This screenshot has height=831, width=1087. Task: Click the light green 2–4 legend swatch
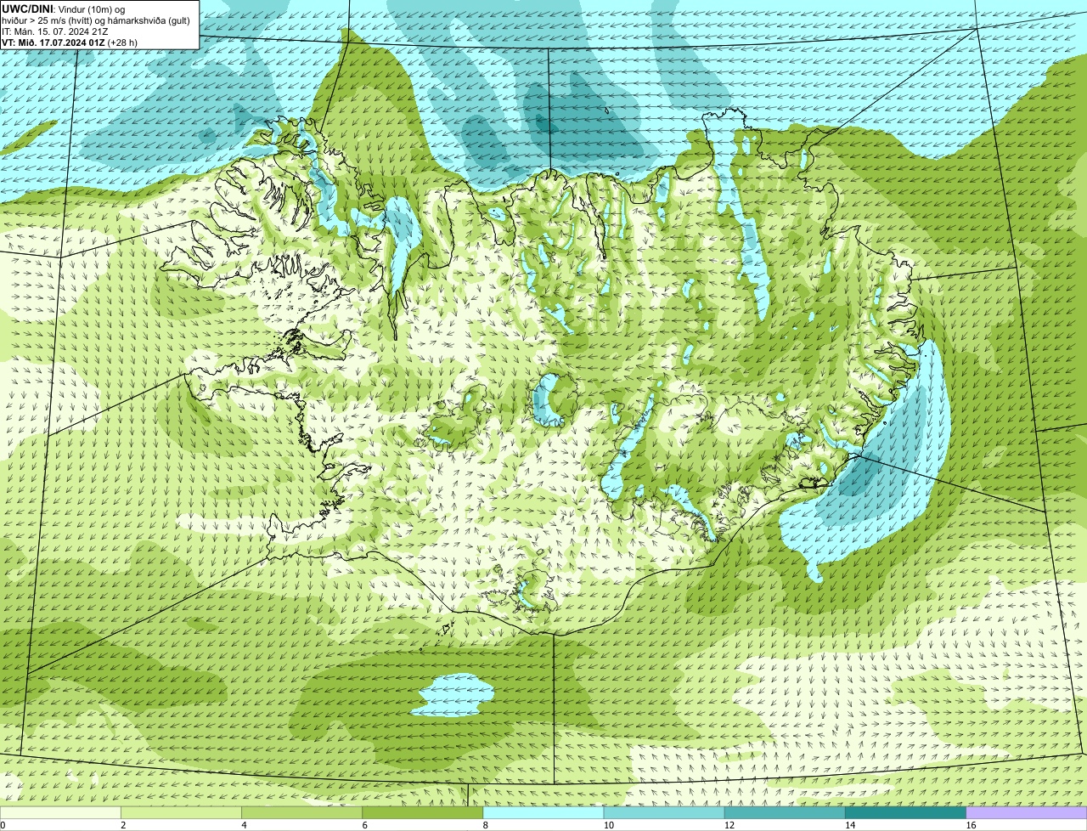(x=181, y=813)
